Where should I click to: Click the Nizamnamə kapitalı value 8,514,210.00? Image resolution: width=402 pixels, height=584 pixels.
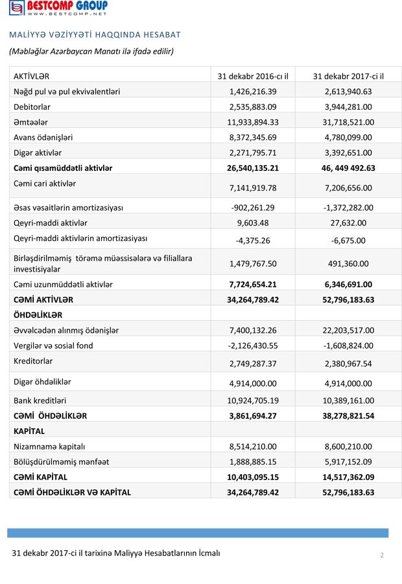[x=253, y=446]
